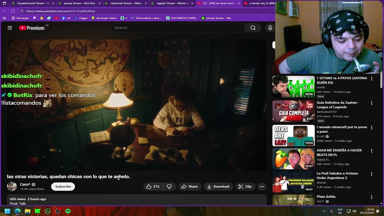Expand hidden system tray icons chevron
The height and width of the screenshot is (216, 384).
click(x=324, y=211)
